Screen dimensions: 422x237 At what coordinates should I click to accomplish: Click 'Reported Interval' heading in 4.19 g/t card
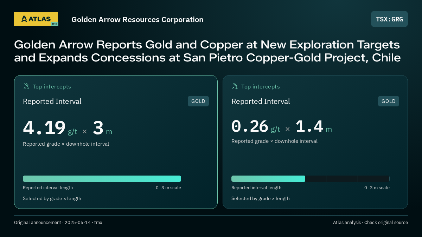pos(52,101)
